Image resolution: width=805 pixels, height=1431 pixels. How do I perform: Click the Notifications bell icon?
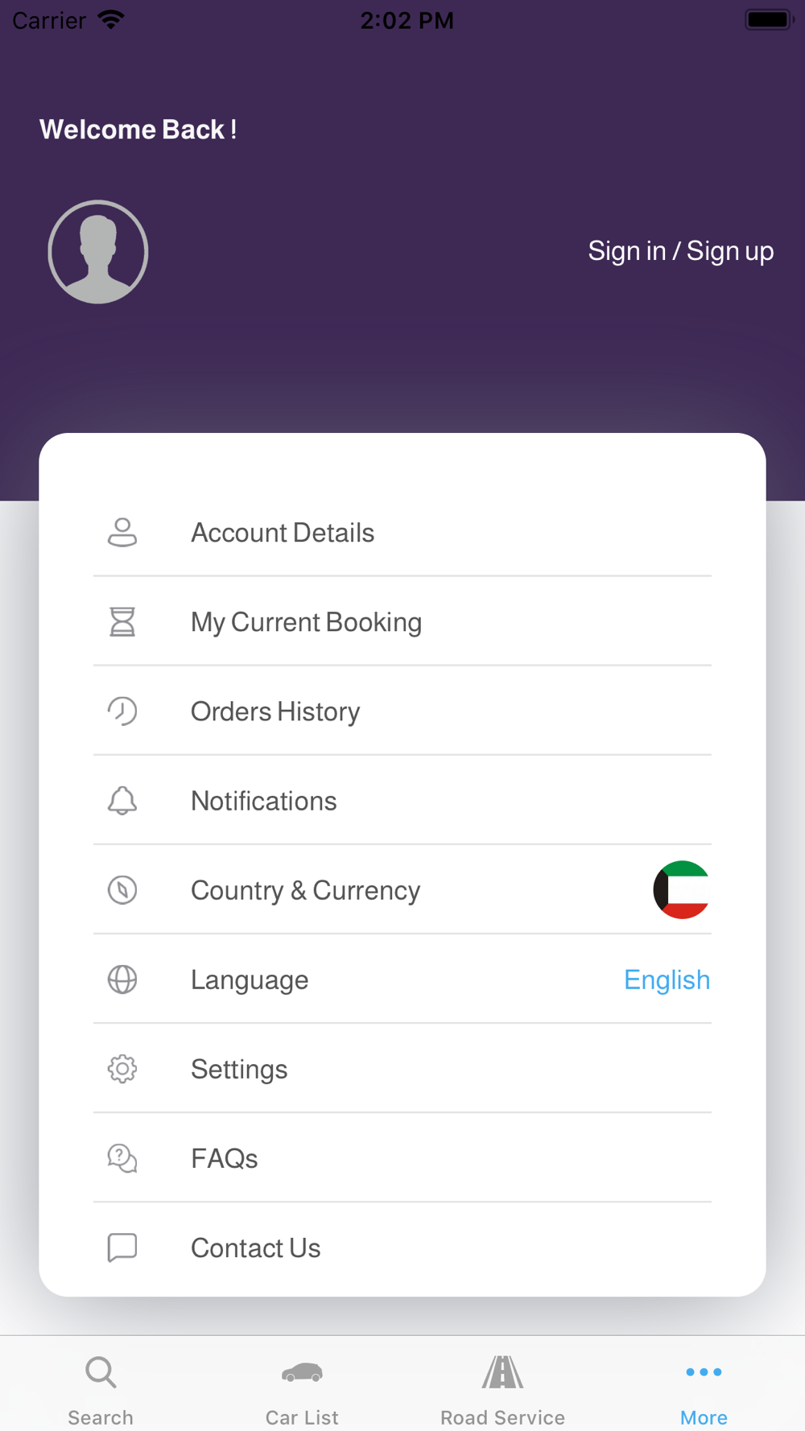click(122, 800)
